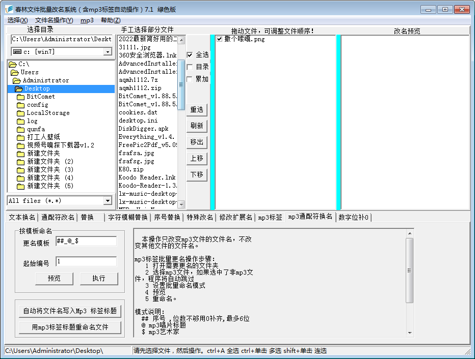Image resolution: width=475 pixels, height=359 pixels.
Task: Click the BitComet folder icon
Action: click(x=20, y=97)
